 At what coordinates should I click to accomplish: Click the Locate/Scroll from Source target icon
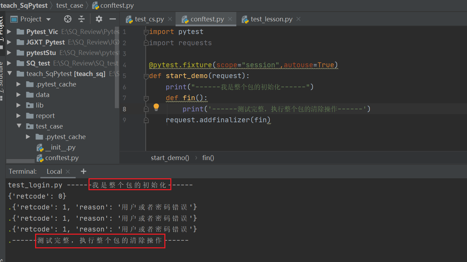click(68, 19)
